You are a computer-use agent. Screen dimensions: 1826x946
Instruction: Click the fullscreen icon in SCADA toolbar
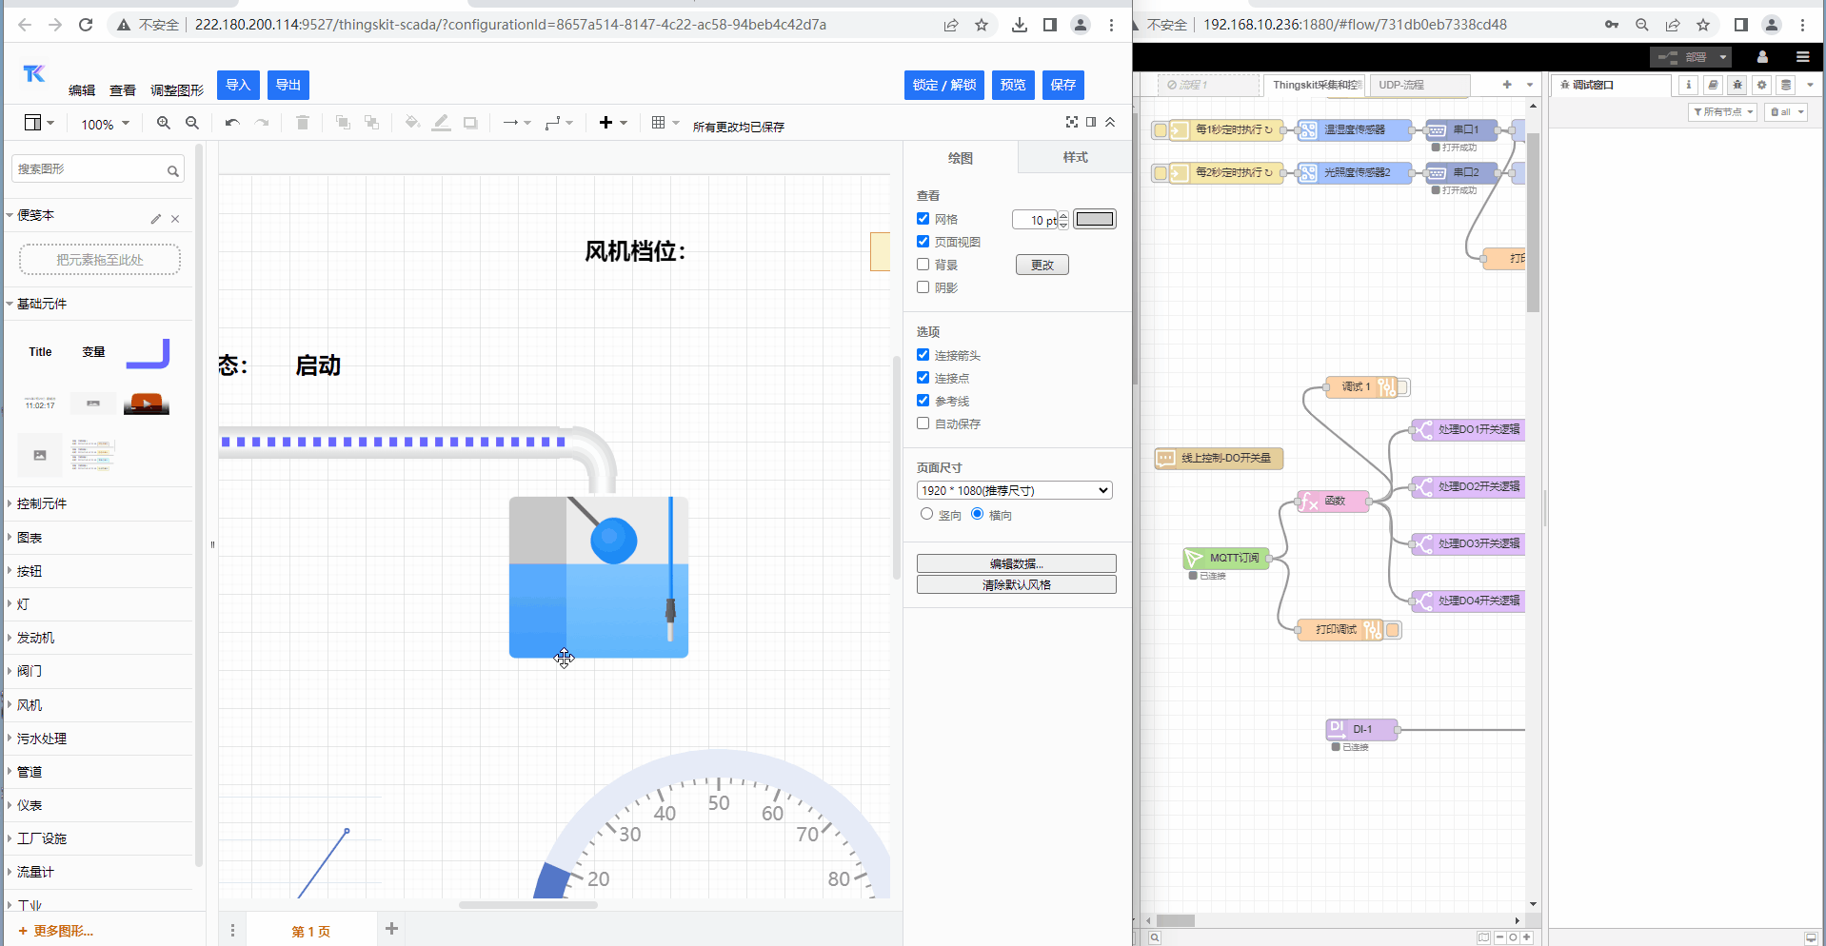[x=1072, y=122]
